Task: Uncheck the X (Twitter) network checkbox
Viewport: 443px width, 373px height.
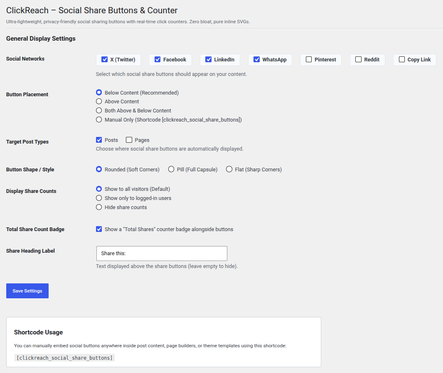Action: (105, 59)
